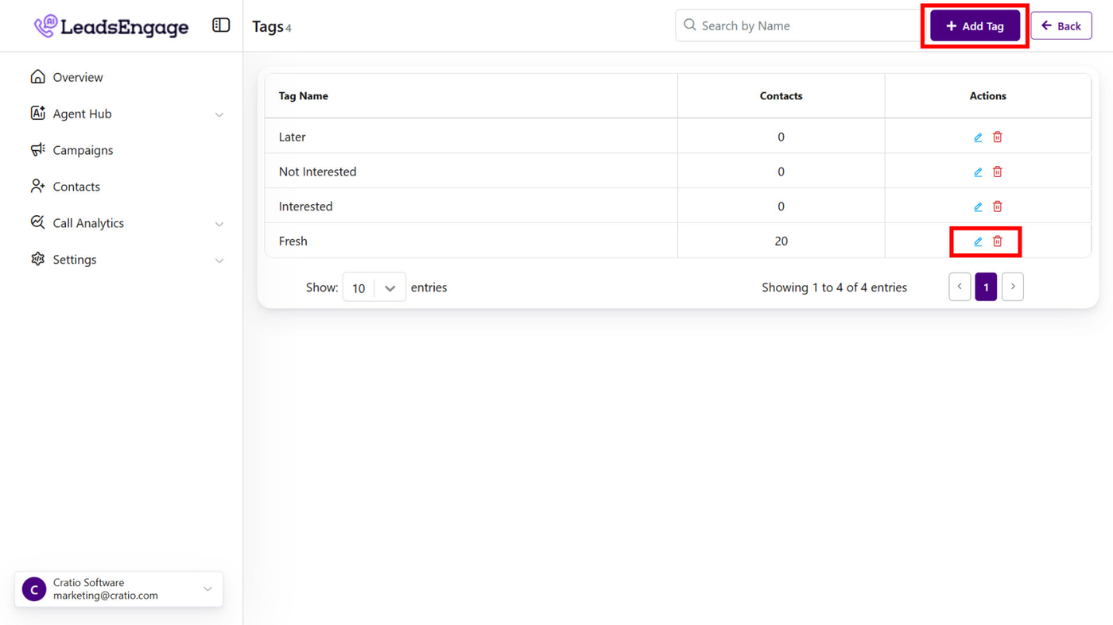Delete the Not Interested tag
The width and height of the screenshot is (1113, 625).
tap(998, 172)
